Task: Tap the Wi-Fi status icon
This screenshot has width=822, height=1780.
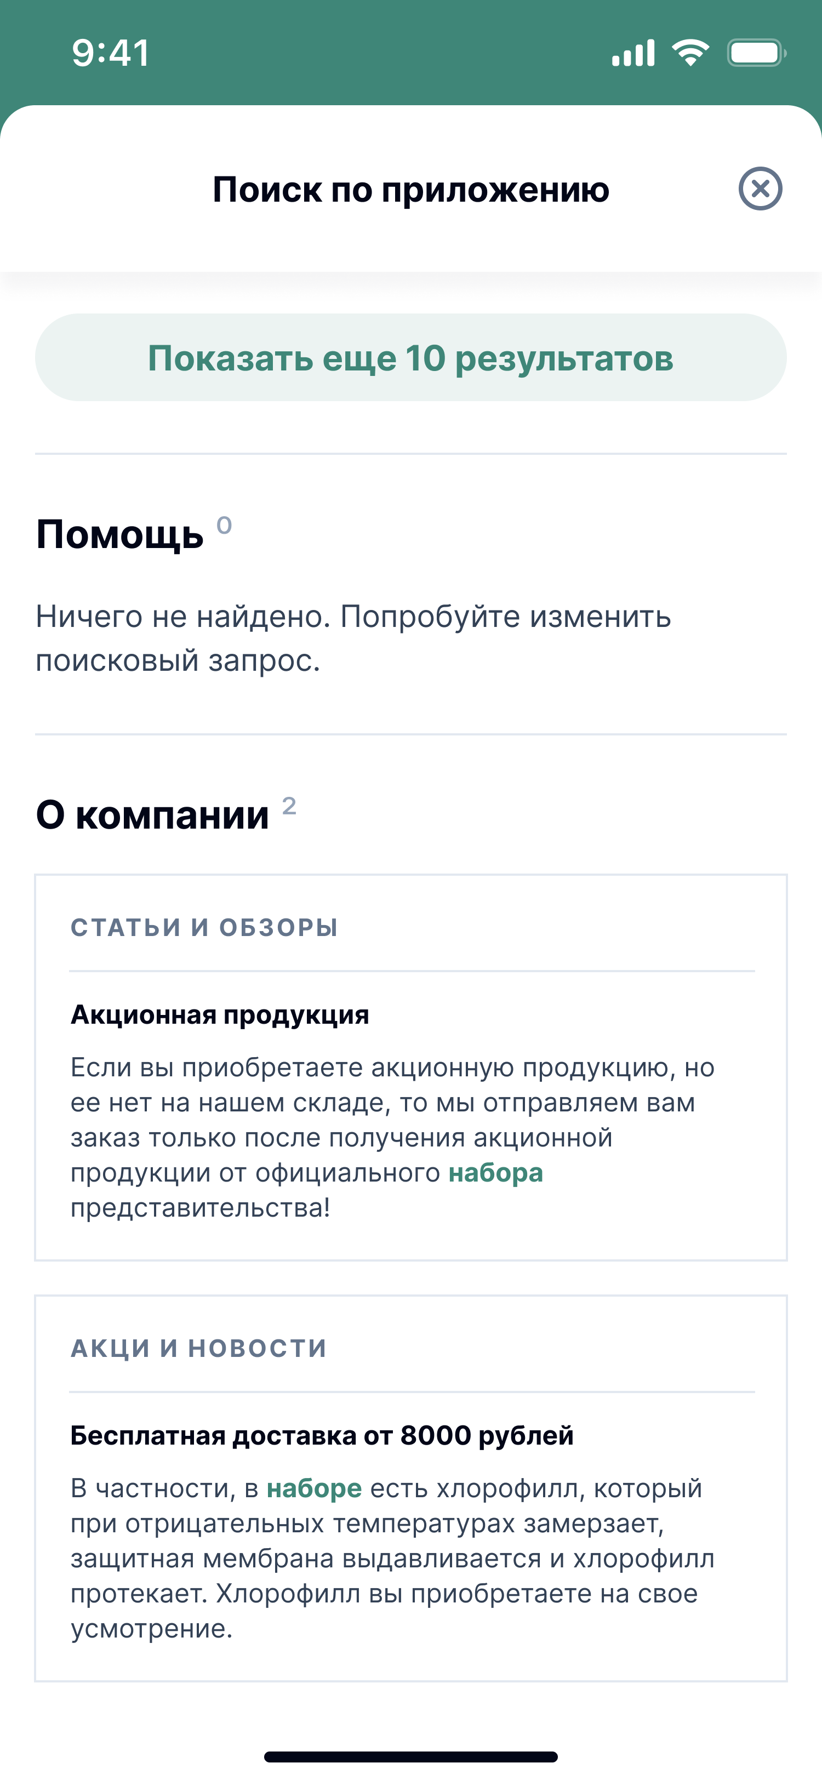Action: [690, 53]
